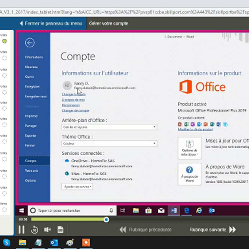Click the Word product icon in product list
This screenshot has width=249, height=249.
219,124
